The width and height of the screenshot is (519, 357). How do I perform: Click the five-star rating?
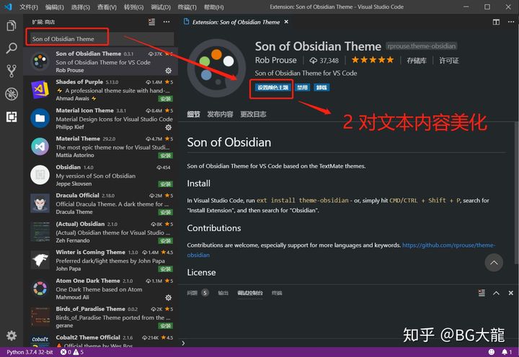click(x=373, y=60)
